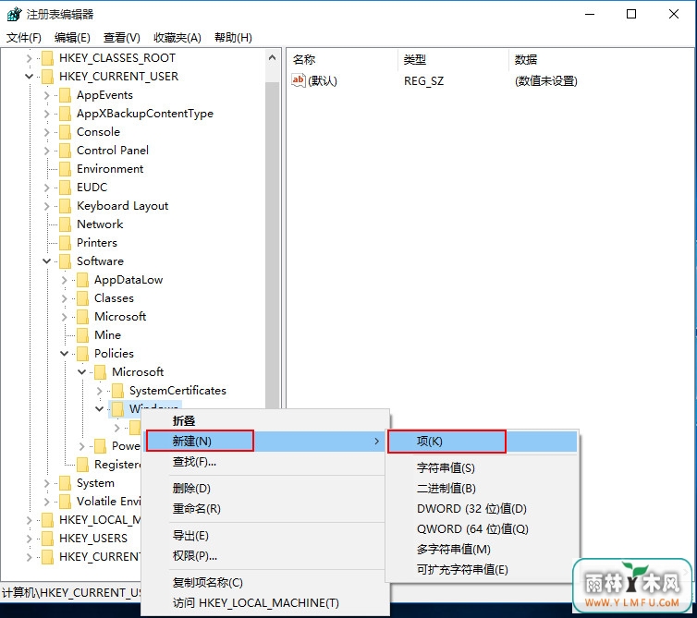Select 可扩充字符串值(E) in the submenu
This screenshot has width=697, height=618.
coord(483,570)
